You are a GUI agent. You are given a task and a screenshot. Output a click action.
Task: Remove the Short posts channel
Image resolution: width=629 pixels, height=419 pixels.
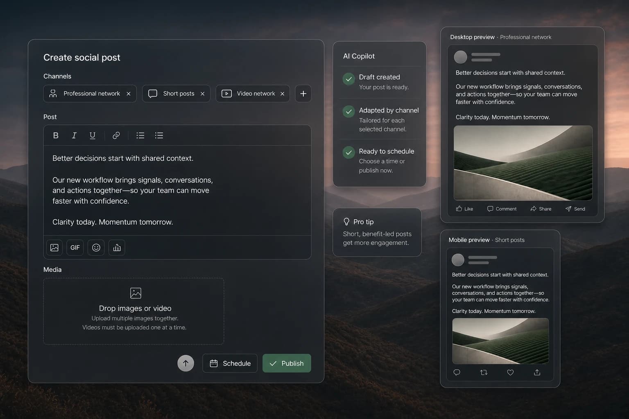(202, 94)
